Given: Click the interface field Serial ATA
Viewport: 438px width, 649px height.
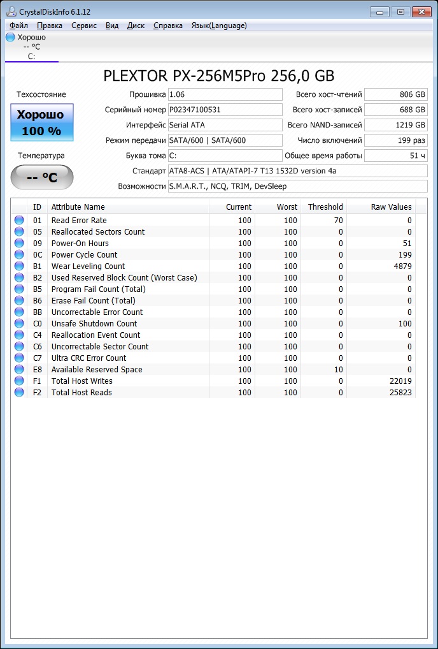Looking at the screenshot, I should click(x=225, y=125).
